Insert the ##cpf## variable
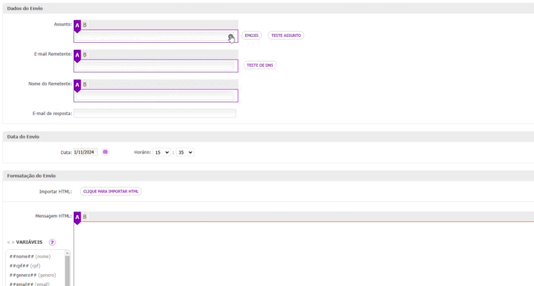534x286 pixels. click(25, 266)
